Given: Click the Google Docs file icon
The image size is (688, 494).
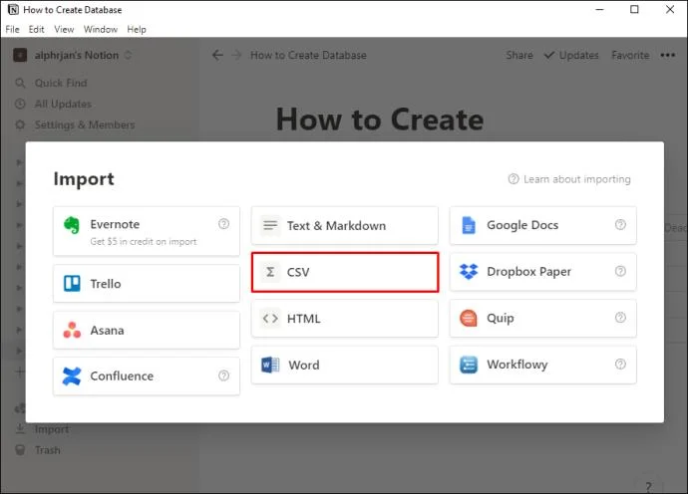Looking at the screenshot, I should click(469, 225).
